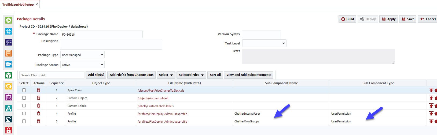Click the Tests text area
The image size is (437, 135).
click(318, 56)
